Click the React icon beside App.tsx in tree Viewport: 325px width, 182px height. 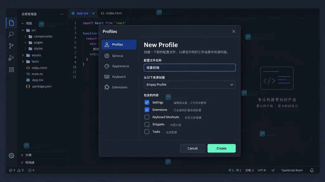(28, 80)
